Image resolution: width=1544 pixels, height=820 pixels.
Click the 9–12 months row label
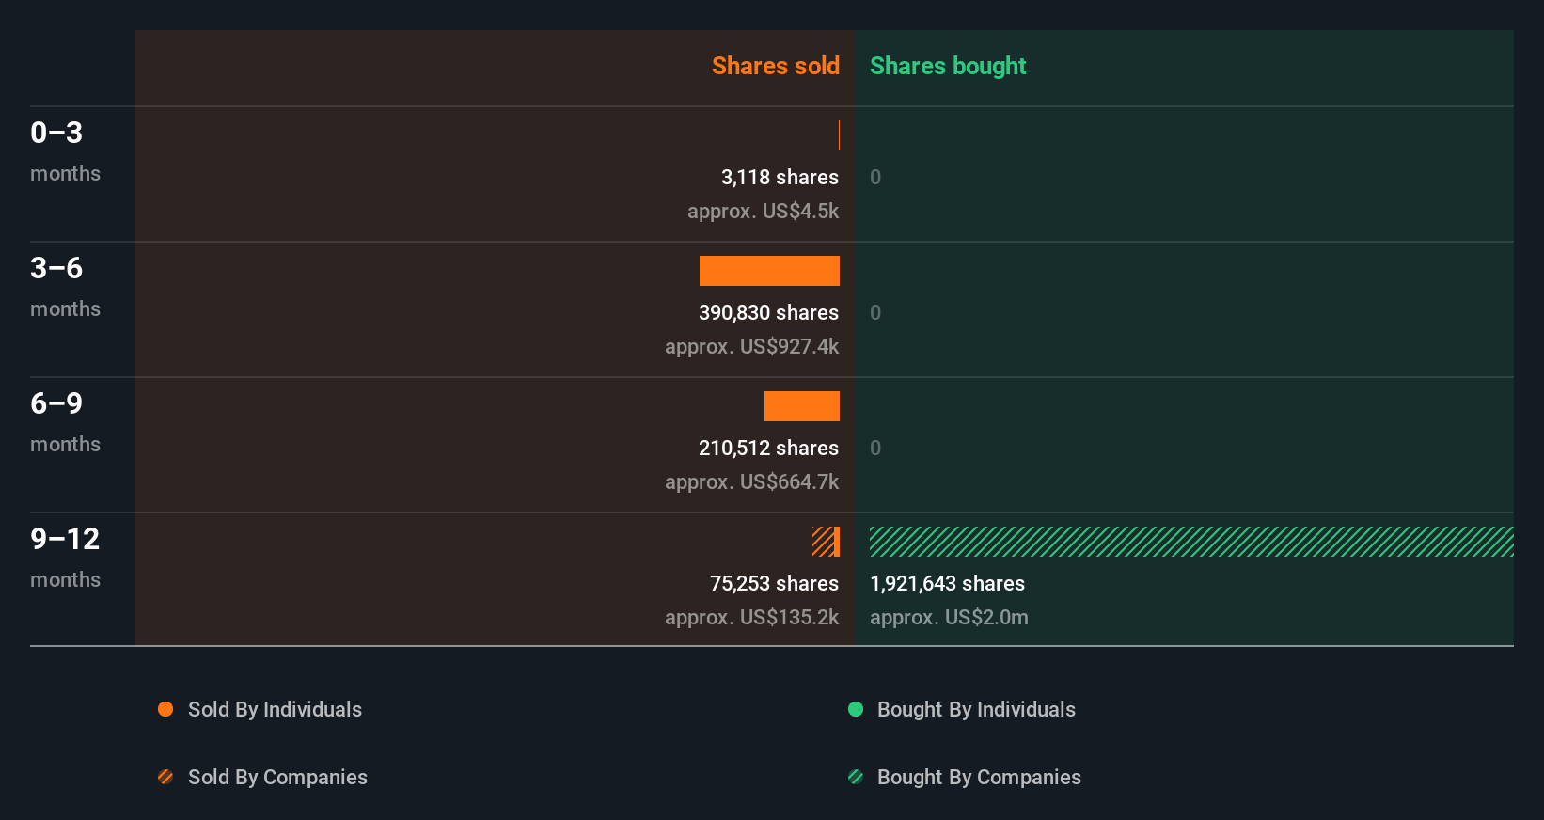(65, 557)
